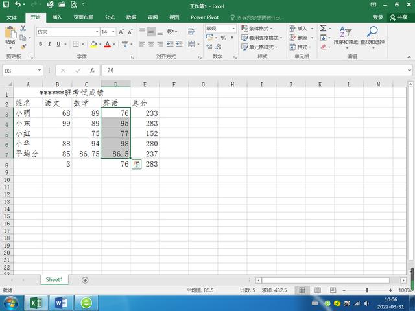
Task: Select the Sheet1 tab
Action: pyautogui.click(x=54, y=280)
